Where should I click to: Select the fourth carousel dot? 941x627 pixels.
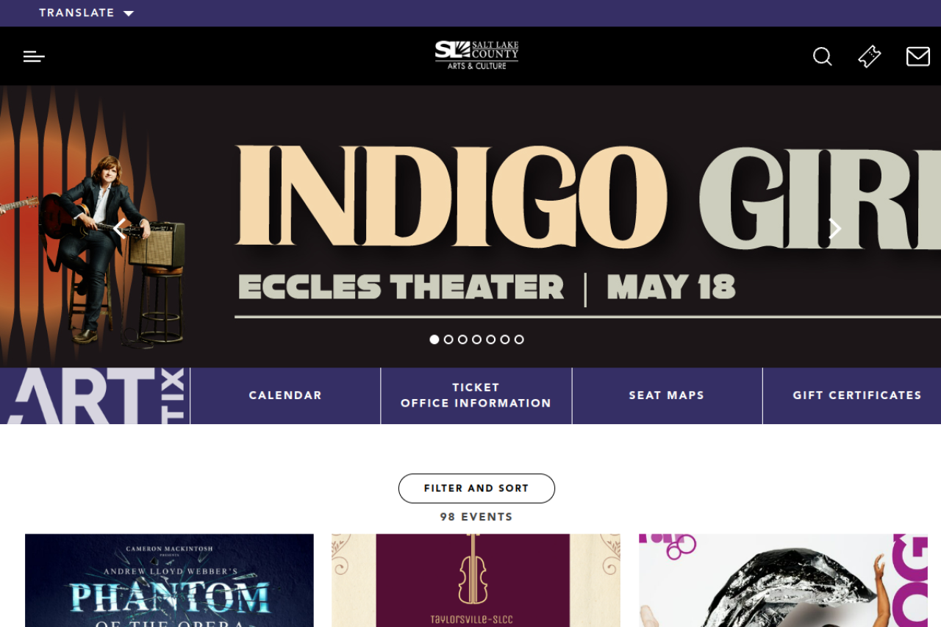pyautogui.click(x=476, y=340)
